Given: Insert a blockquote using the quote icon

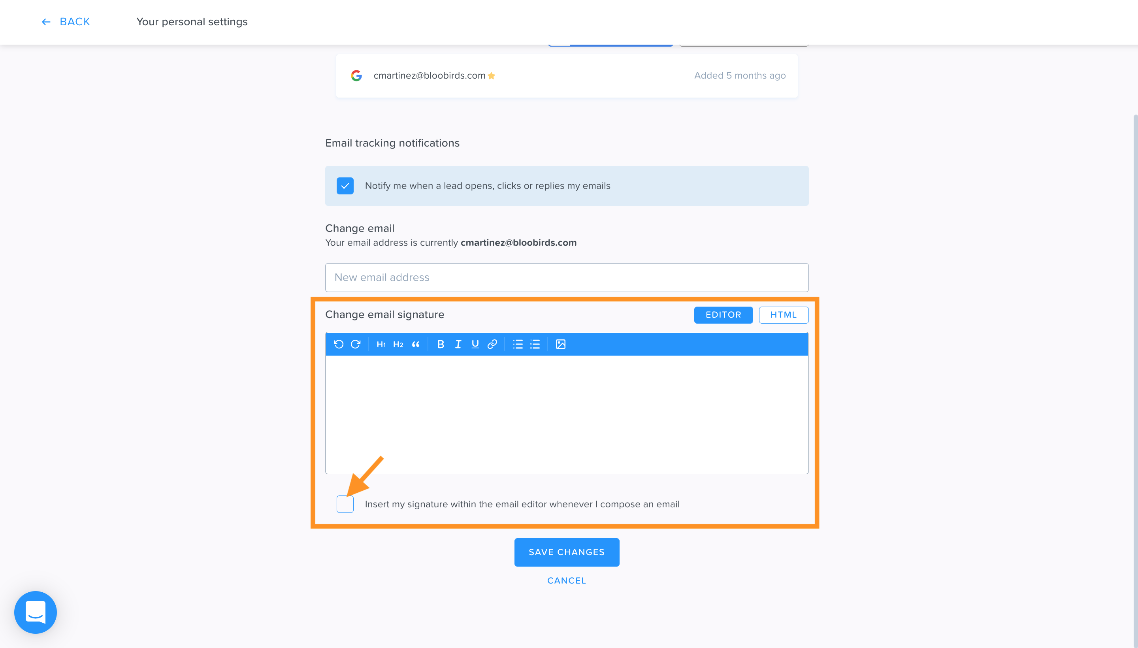Looking at the screenshot, I should [x=416, y=345].
